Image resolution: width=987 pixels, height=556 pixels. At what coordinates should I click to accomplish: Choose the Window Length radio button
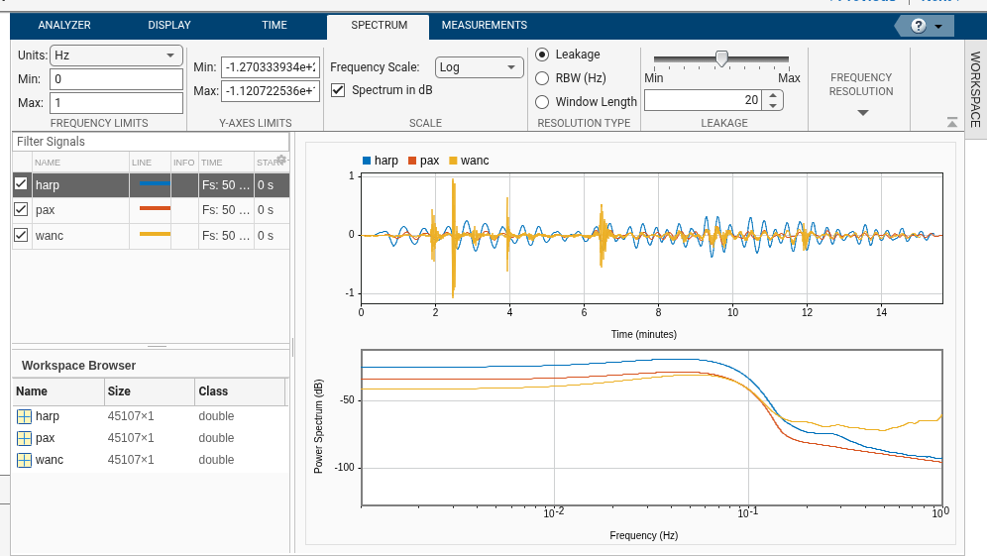coord(542,102)
